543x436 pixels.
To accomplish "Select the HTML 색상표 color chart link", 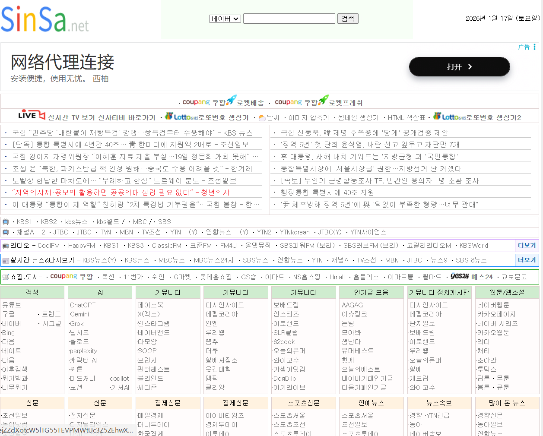I will (x=406, y=117).
